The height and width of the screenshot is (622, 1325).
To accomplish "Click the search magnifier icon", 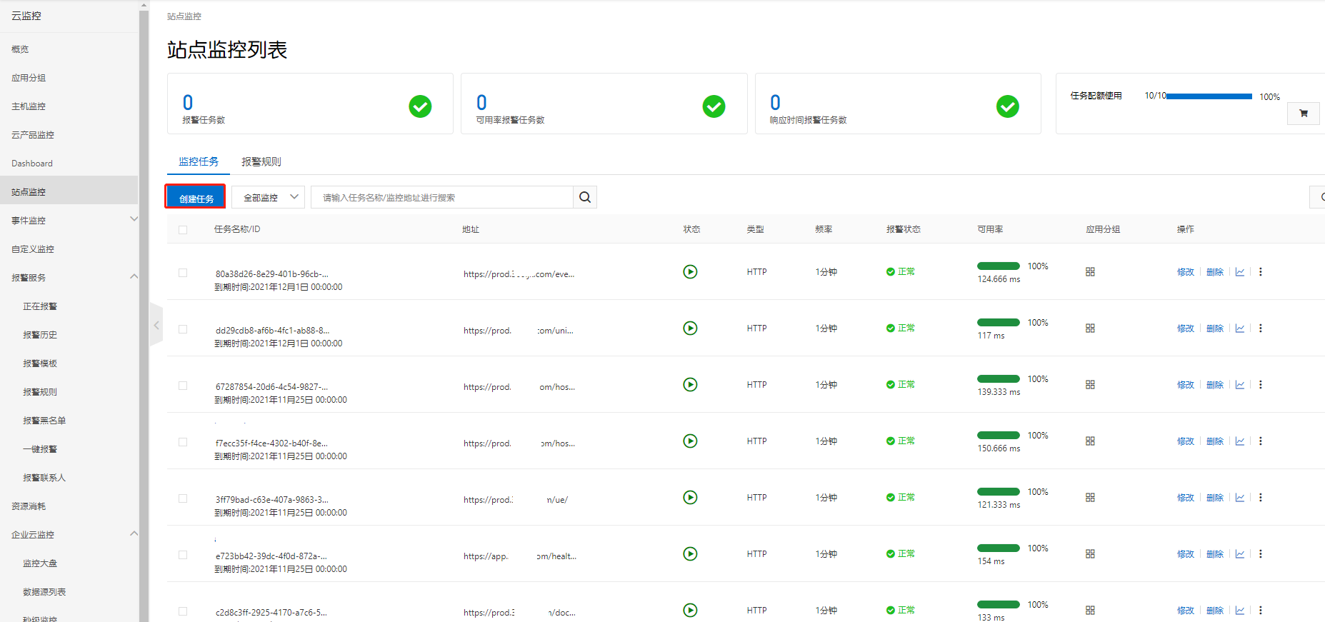I will (x=584, y=197).
